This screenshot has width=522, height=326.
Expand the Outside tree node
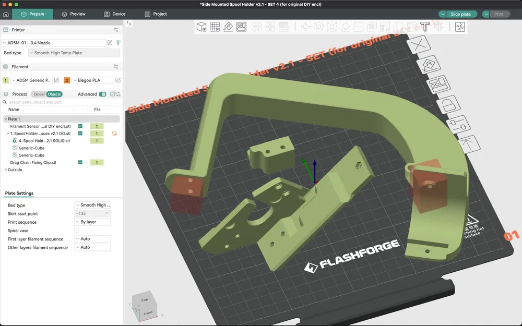point(6,170)
